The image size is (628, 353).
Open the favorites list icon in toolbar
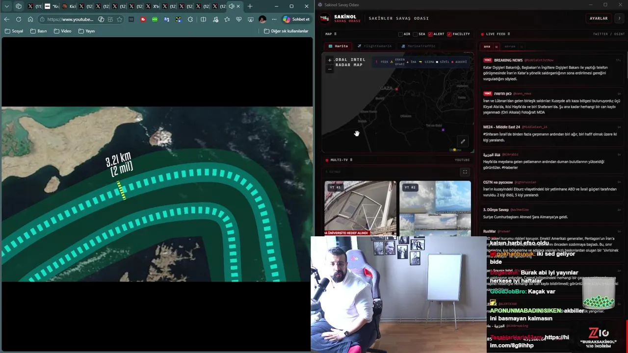[x=227, y=19]
